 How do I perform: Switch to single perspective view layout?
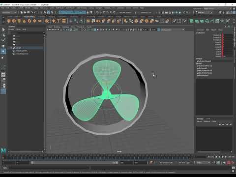point(3,75)
